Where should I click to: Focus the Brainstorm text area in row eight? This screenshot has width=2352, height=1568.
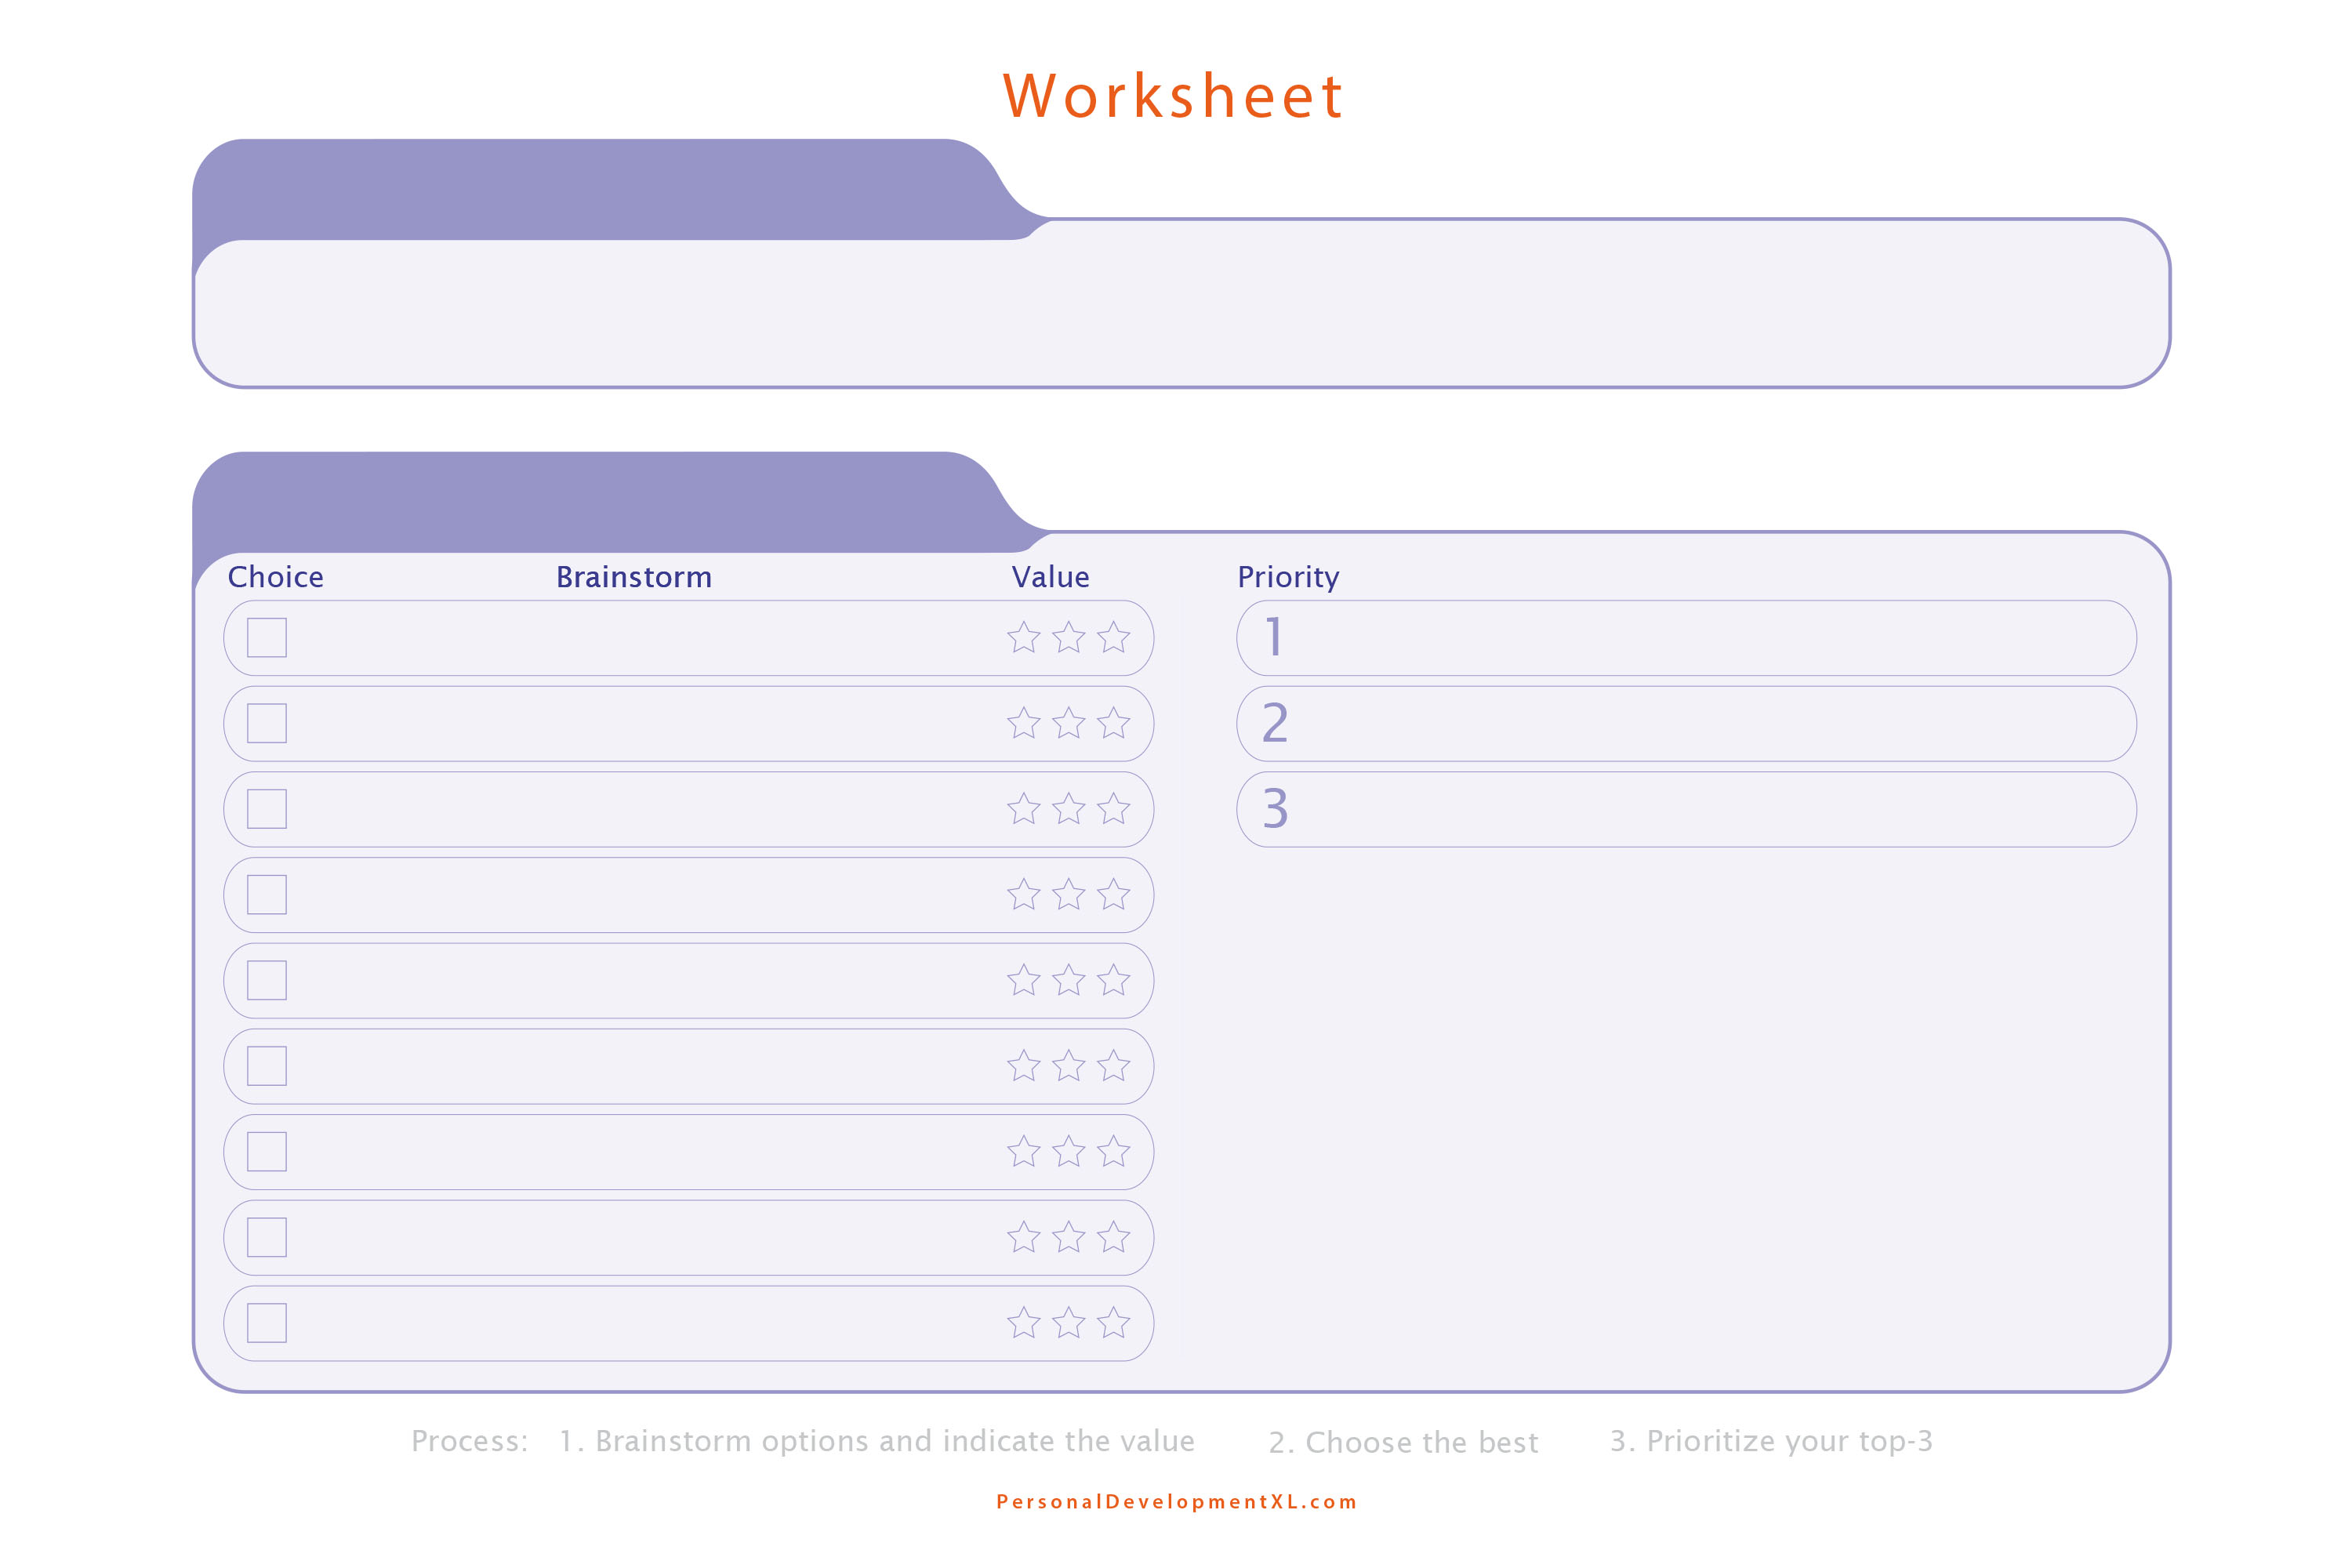tap(645, 1237)
